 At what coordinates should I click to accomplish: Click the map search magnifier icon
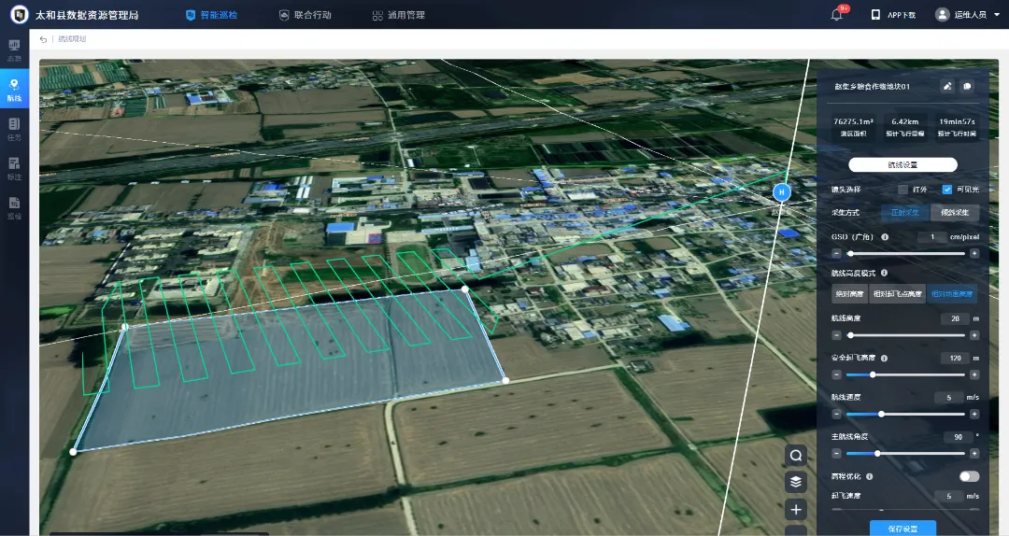(x=796, y=456)
